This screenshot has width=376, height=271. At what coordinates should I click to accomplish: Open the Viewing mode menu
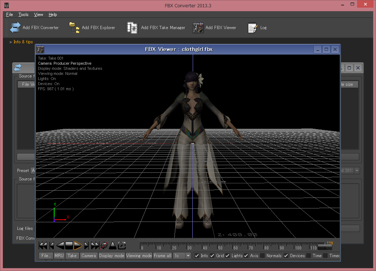click(139, 256)
